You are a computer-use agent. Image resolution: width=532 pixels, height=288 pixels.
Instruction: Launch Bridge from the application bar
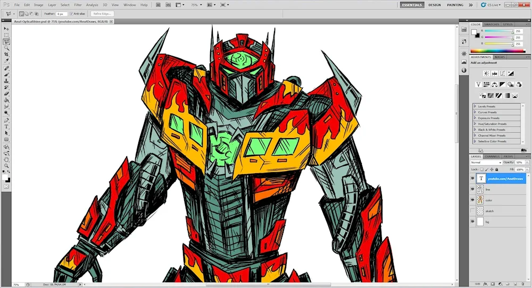[158, 5]
